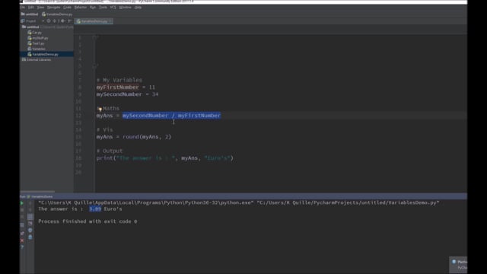Clear console output with the trash icon

(30, 237)
